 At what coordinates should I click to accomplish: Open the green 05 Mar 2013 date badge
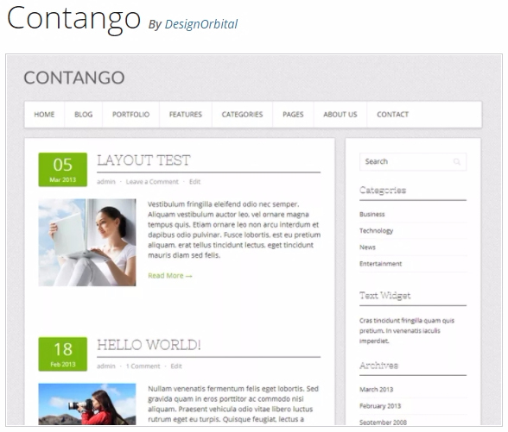click(63, 169)
